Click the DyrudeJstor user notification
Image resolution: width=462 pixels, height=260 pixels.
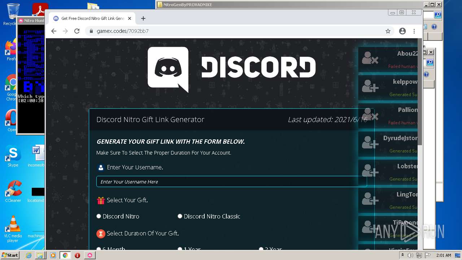point(388,143)
